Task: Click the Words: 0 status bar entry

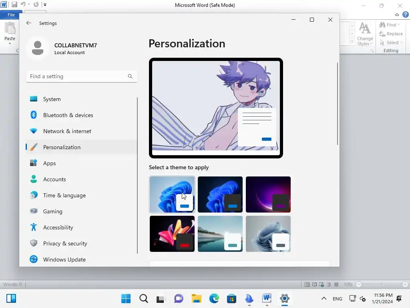Action: pyautogui.click(x=12, y=284)
